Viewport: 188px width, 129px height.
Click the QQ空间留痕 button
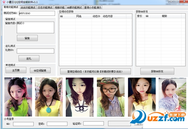[40, 71]
